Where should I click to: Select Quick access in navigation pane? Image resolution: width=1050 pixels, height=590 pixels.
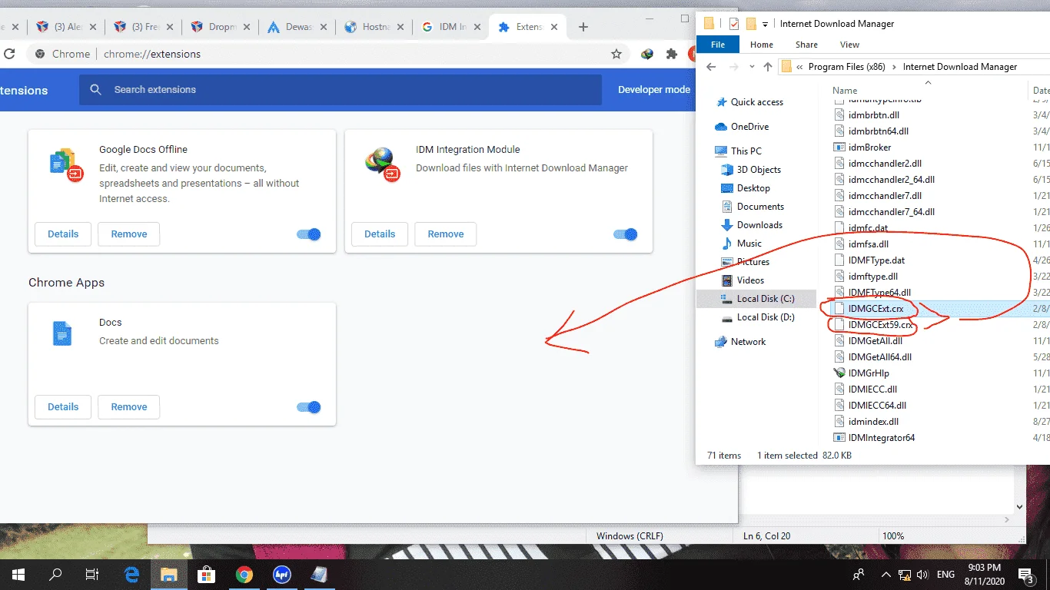click(x=756, y=102)
